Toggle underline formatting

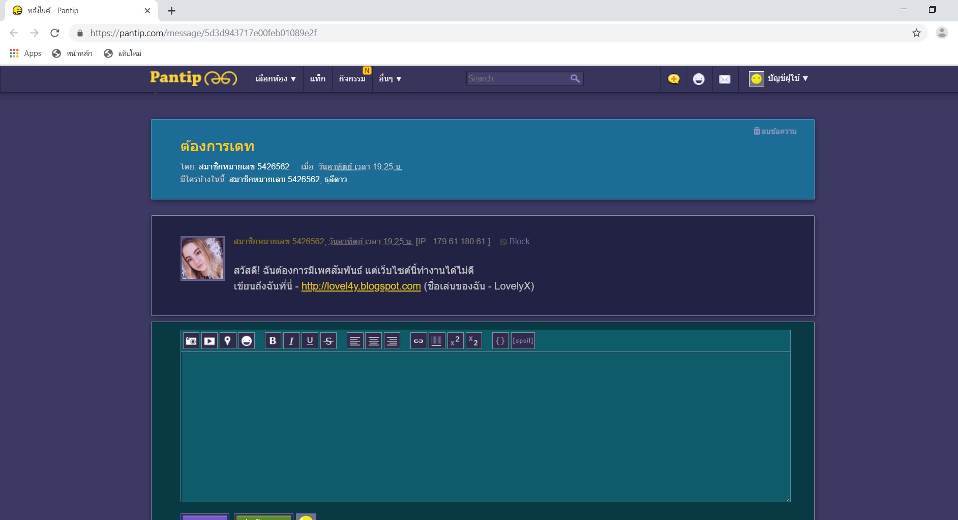tap(310, 341)
